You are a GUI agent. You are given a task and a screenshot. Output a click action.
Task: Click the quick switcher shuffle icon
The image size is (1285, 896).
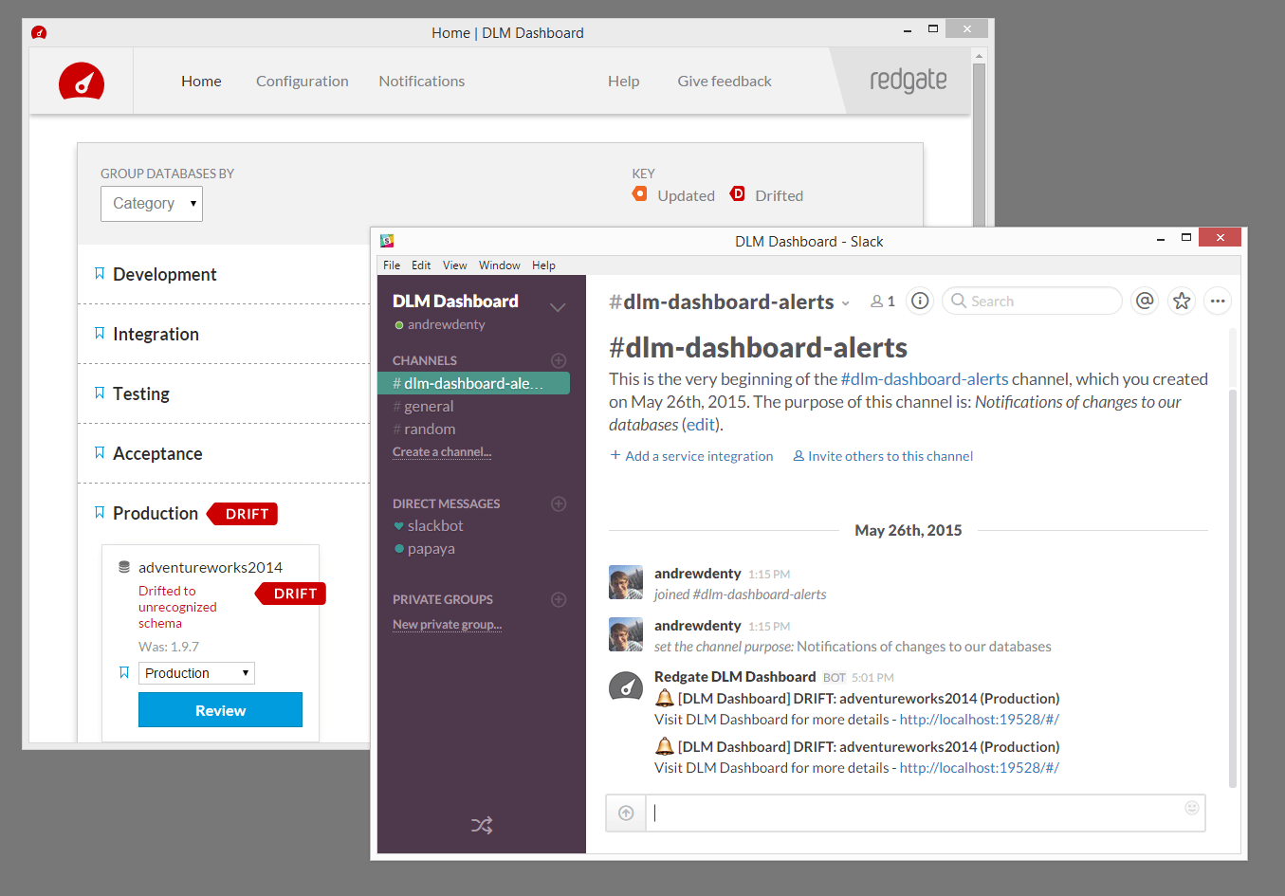482,825
